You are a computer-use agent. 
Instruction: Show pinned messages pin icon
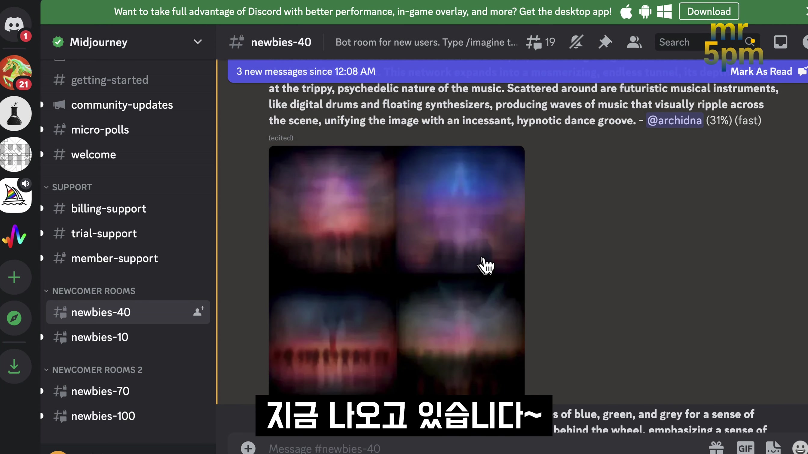[605, 42]
